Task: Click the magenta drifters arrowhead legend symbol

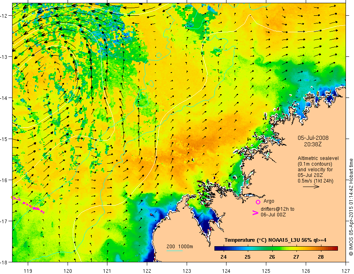Action: [x=255, y=213]
